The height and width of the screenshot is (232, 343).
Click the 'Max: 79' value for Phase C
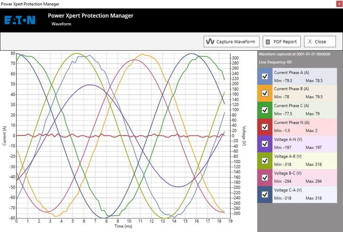pos(313,114)
